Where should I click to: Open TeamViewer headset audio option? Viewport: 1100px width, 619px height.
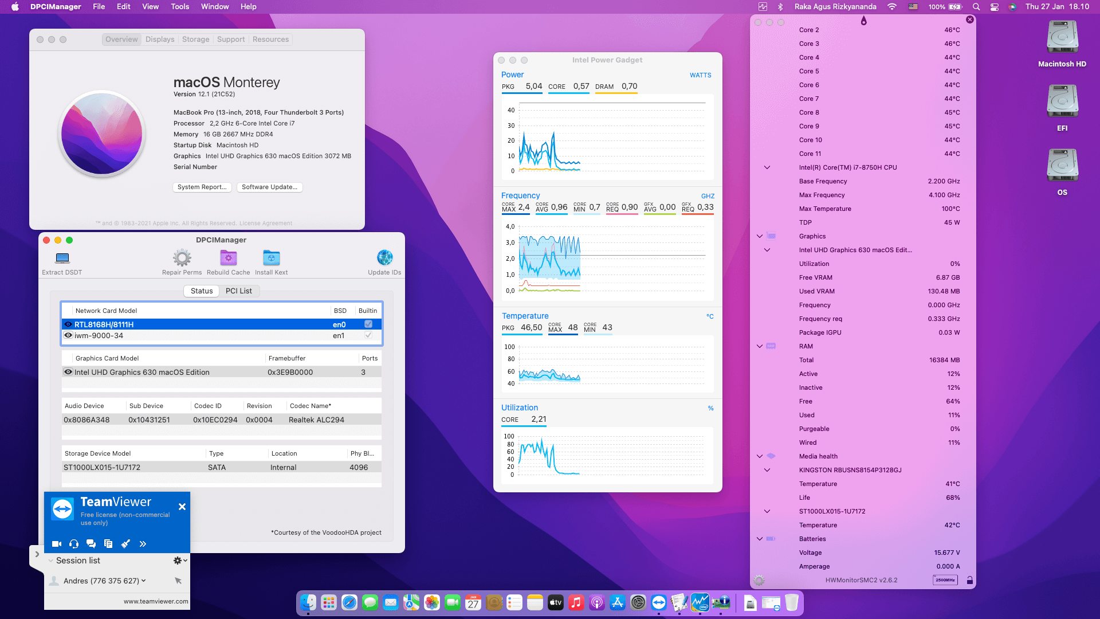coord(74,544)
